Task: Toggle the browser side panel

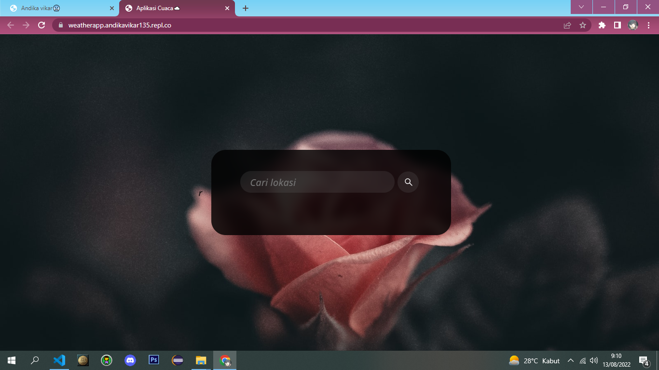Action: coord(617,25)
